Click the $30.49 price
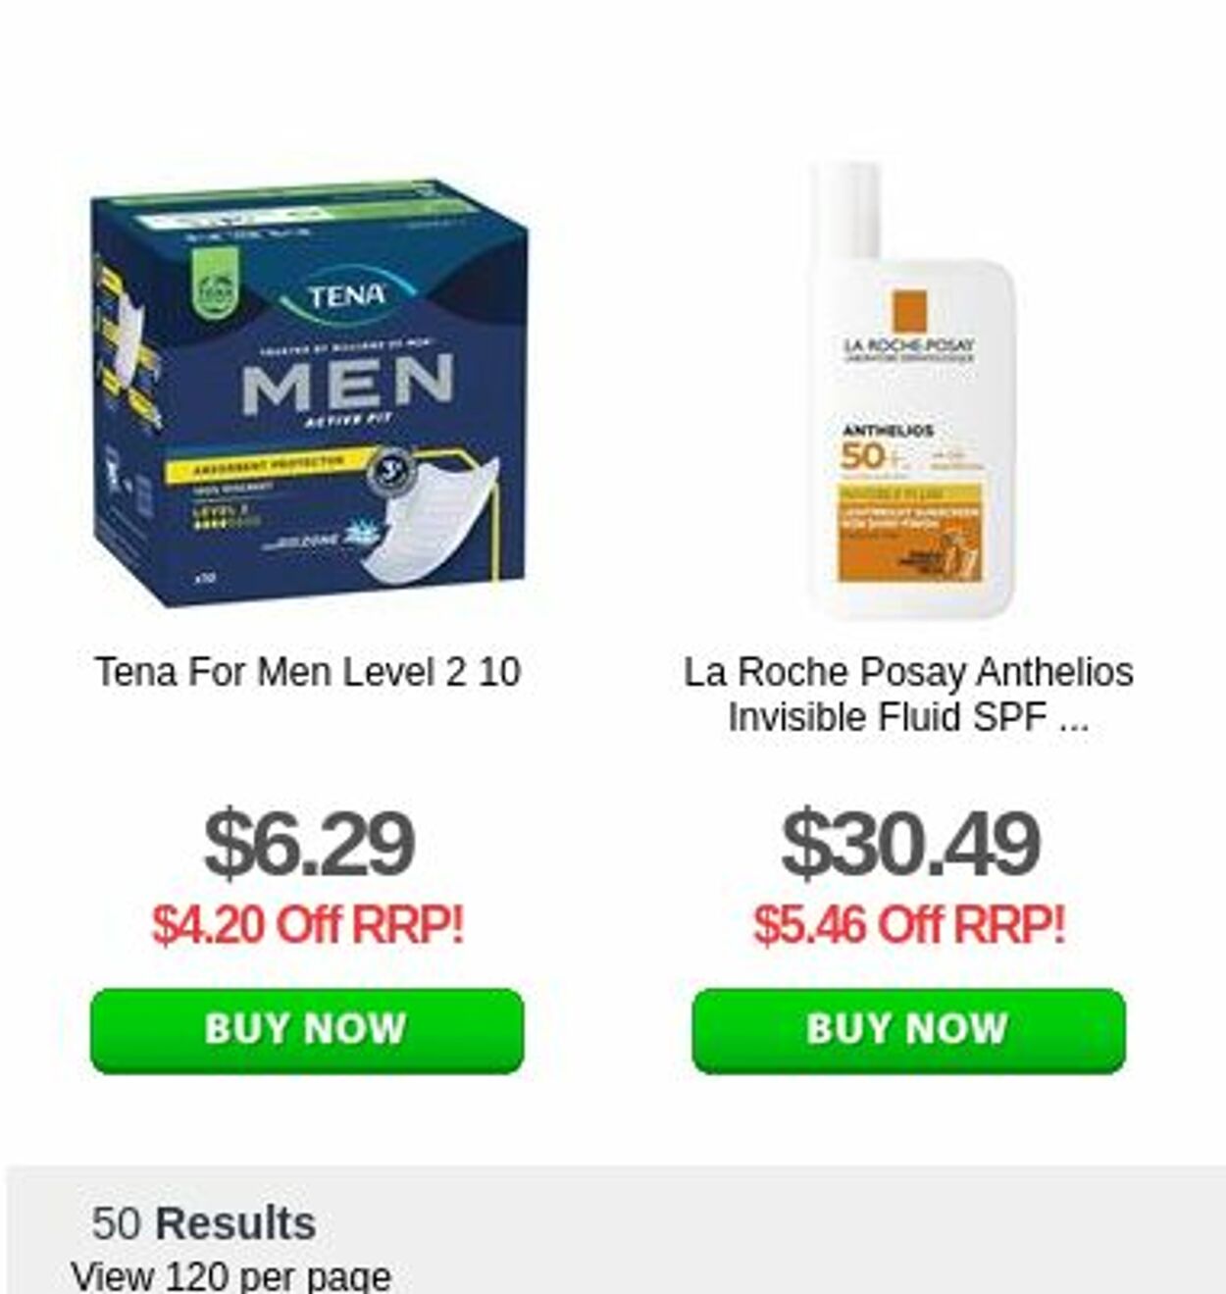Screen dimensions: 1226x1294 909,844
